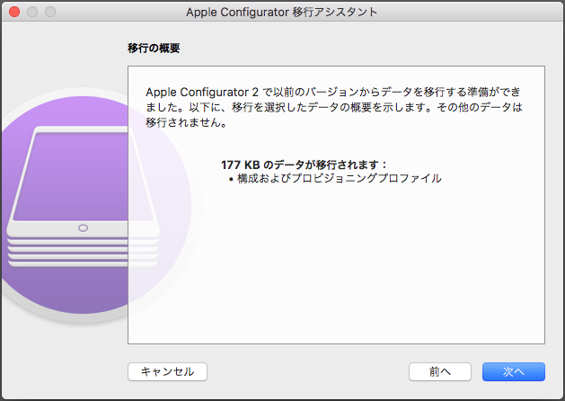Close the migration assistant window
Image resolution: width=565 pixels, height=401 pixels.
coord(14,12)
